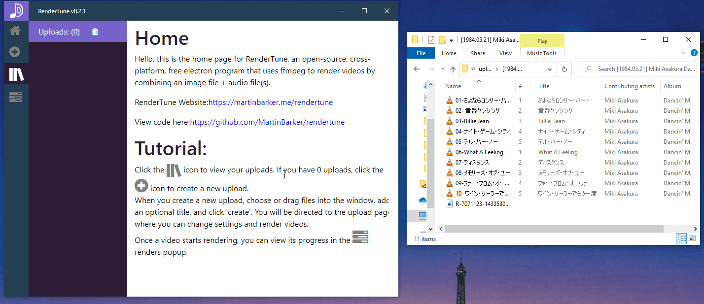Switch to Details view in status bar
Viewport: 704px width, 304px height.
click(682, 239)
